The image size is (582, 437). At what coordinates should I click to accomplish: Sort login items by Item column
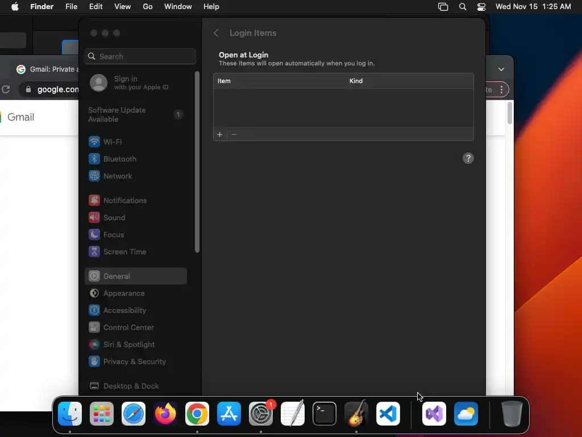(224, 81)
